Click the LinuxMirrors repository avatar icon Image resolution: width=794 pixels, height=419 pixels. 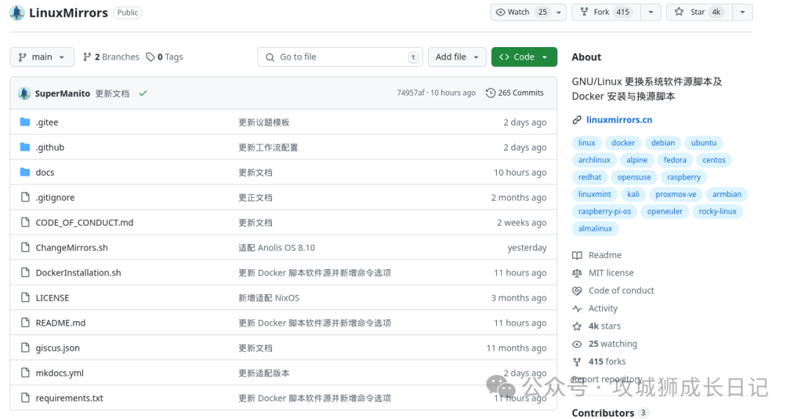[17, 12]
